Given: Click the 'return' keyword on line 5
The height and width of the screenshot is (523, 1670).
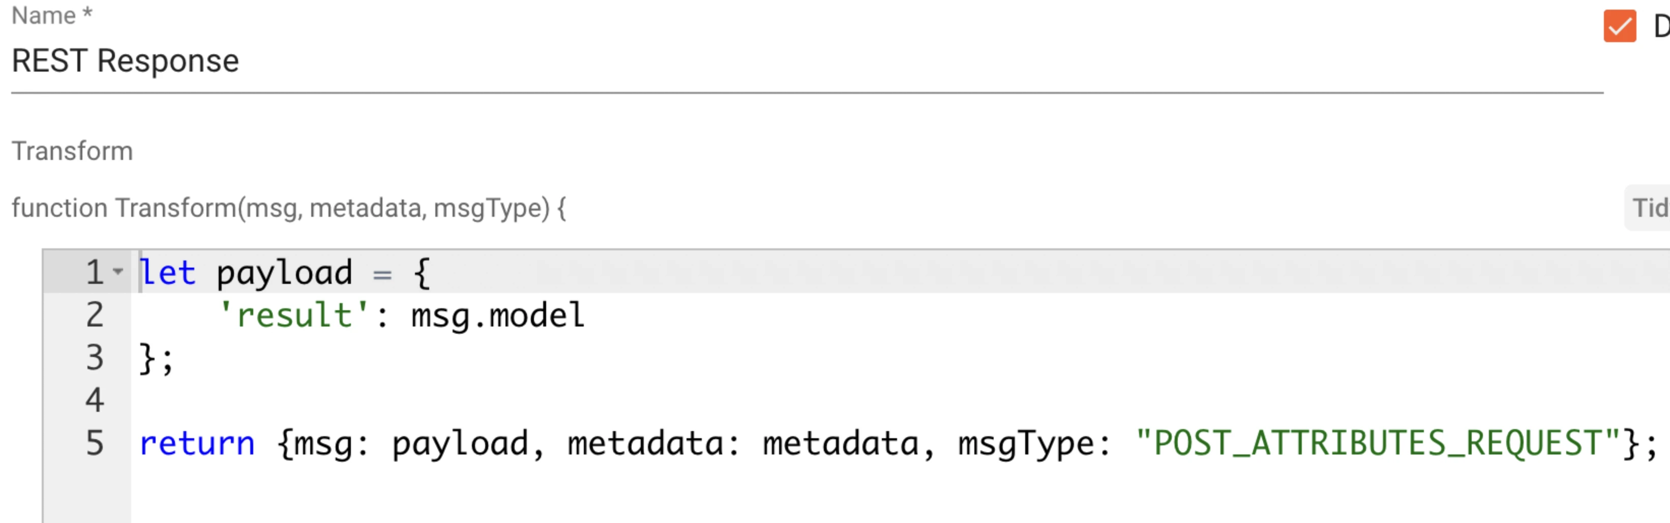Looking at the screenshot, I should pos(197,443).
